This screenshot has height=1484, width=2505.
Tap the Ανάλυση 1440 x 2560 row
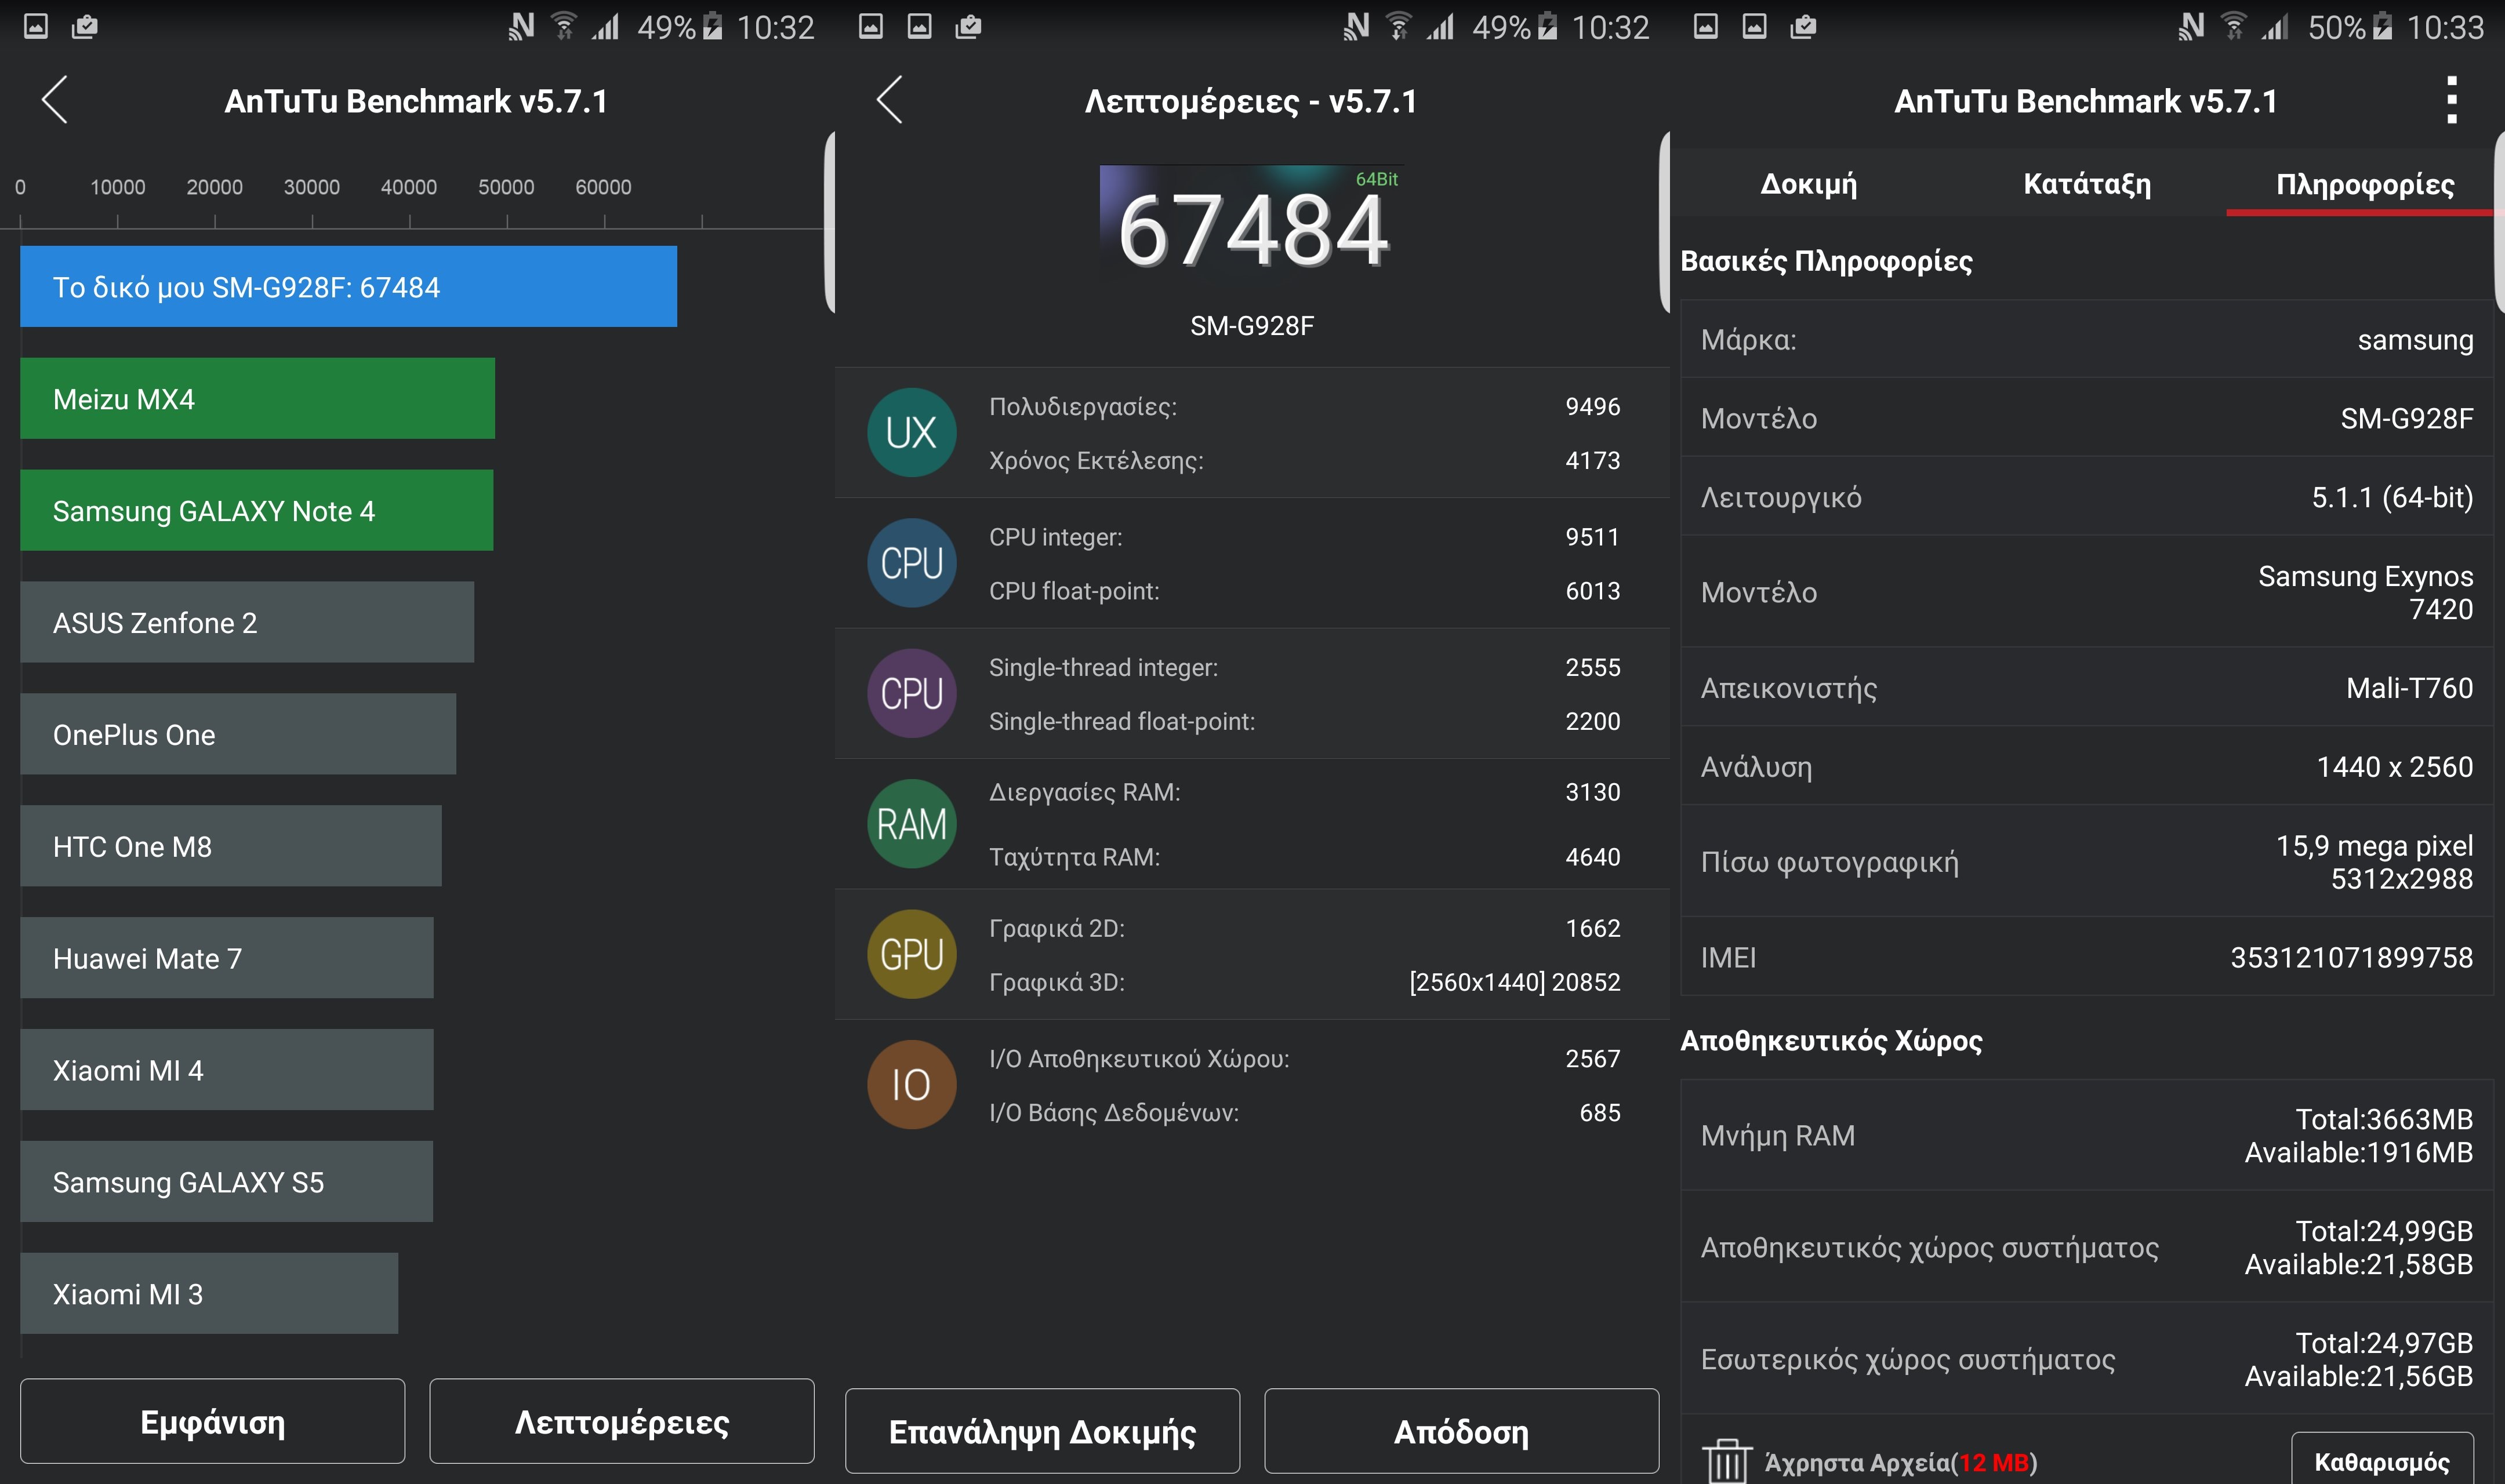point(2087,767)
